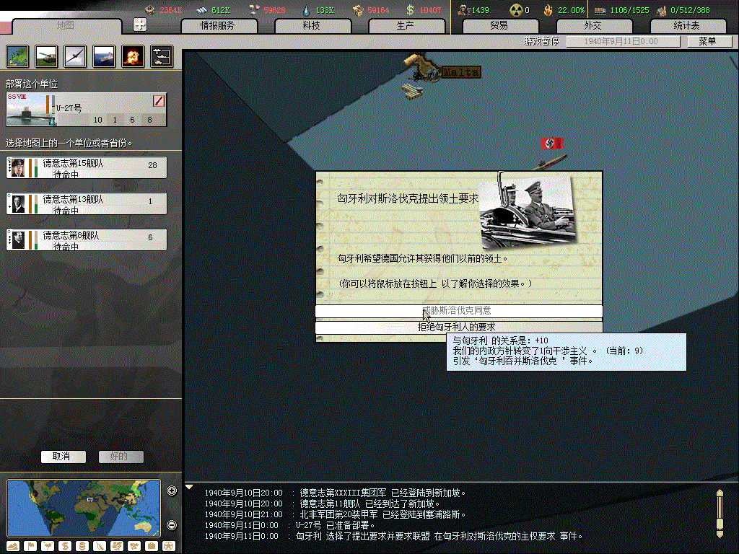739x554 pixels.
Task: Select the warship naval forces icon
Action: [104, 56]
